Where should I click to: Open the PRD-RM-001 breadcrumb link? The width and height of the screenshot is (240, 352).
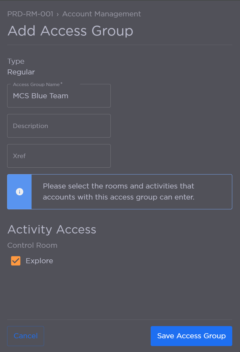pyautogui.click(x=30, y=14)
